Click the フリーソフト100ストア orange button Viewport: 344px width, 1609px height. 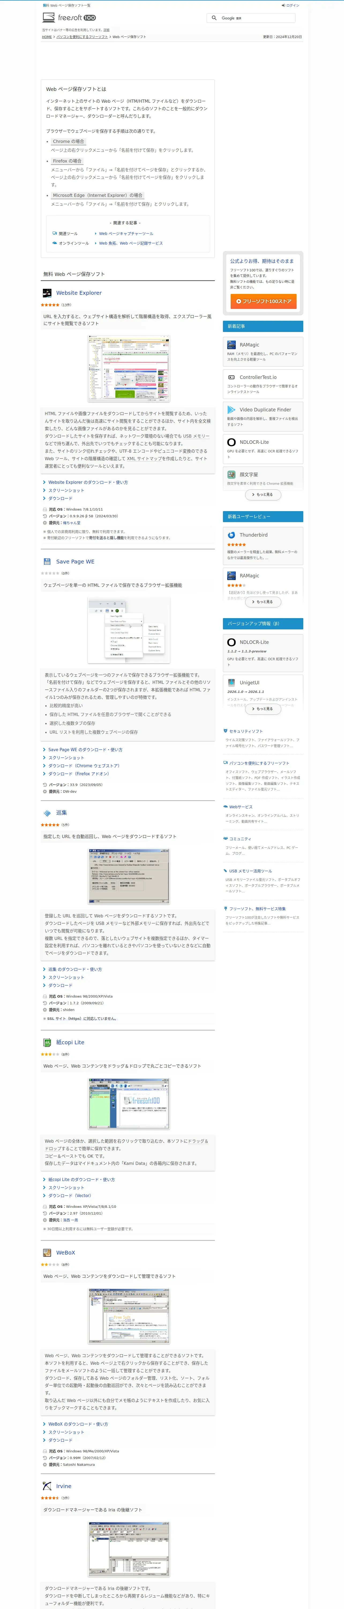coord(263,301)
